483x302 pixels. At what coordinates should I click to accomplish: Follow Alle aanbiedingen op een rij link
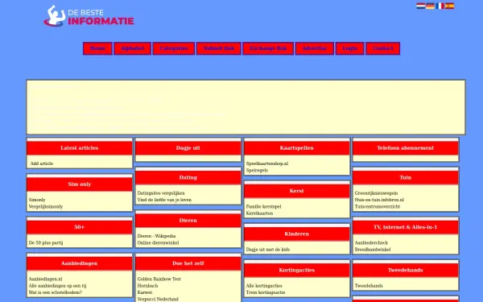click(57, 286)
